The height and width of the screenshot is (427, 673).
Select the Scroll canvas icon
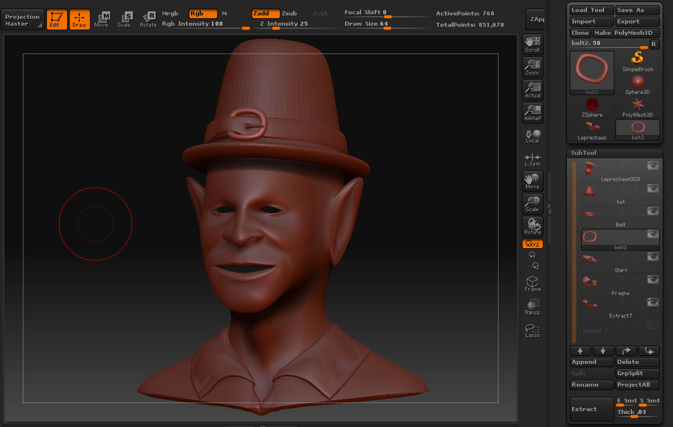point(532,44)
